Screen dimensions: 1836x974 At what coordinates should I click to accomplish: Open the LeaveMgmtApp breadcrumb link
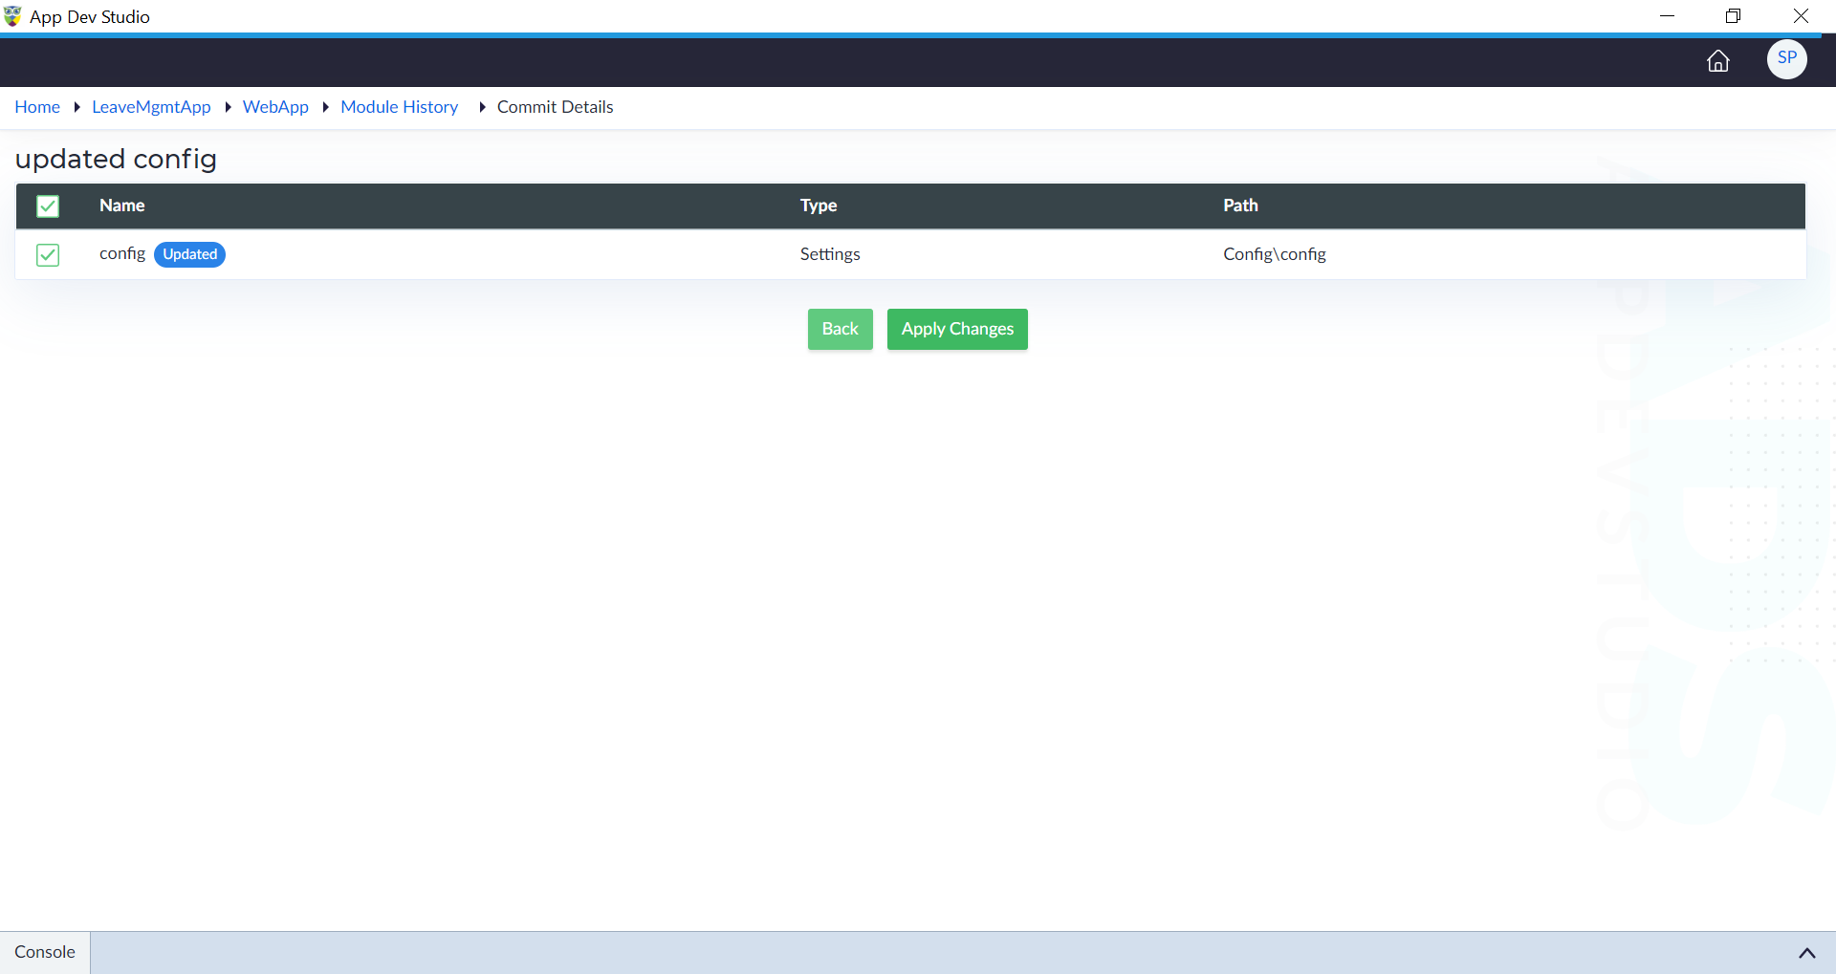(x=151, y=107)
